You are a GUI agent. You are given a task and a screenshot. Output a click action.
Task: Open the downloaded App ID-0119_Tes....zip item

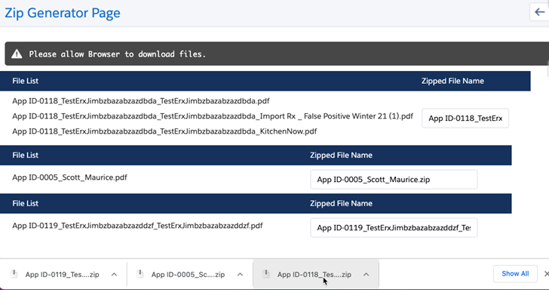coord(62,275)
